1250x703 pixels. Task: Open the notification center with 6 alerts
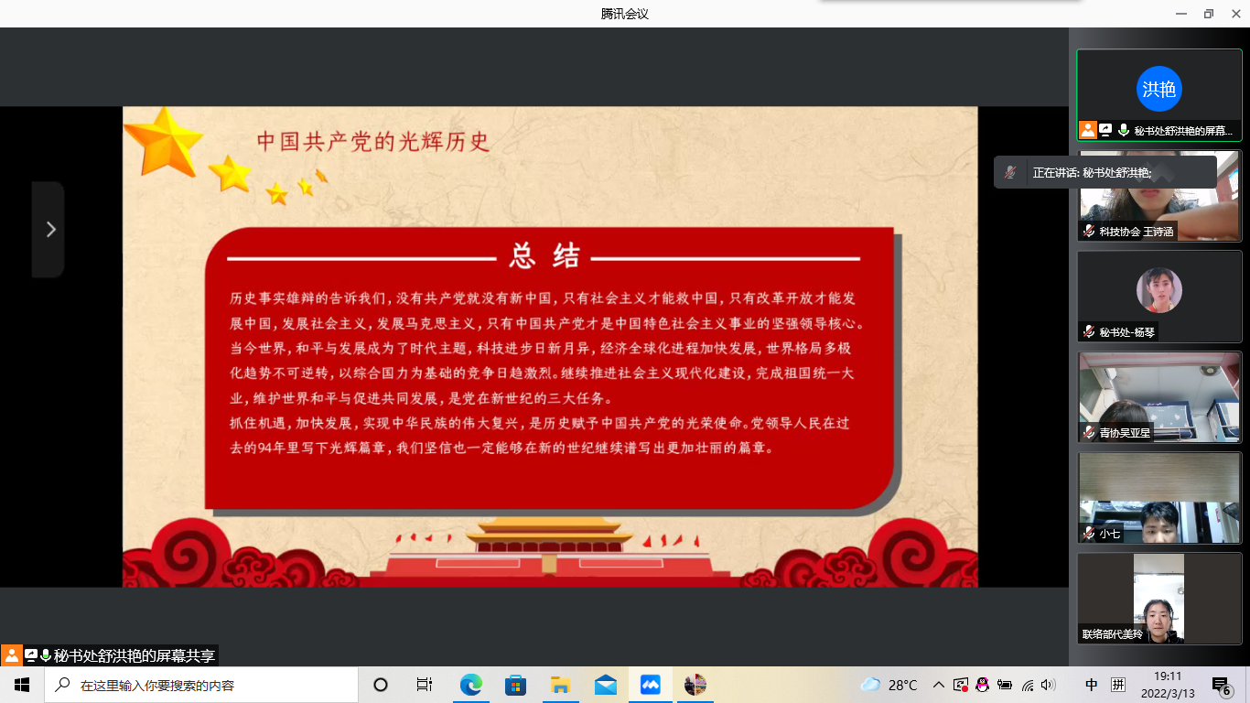(x=1221, y=685)
